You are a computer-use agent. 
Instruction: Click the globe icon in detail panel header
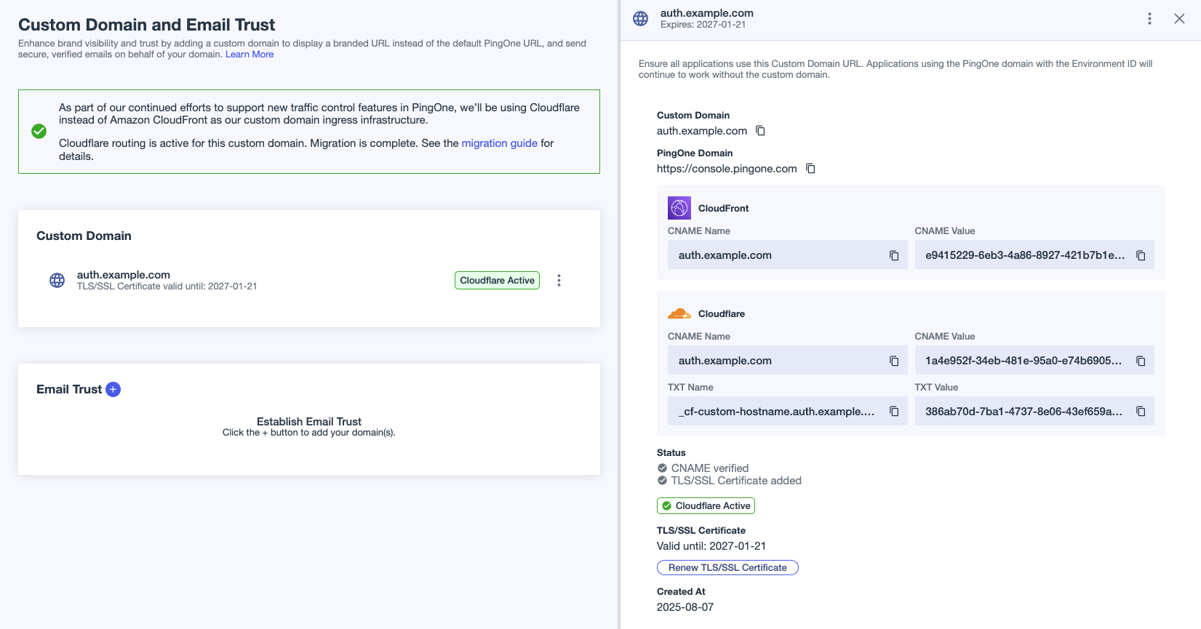(640, 19)
